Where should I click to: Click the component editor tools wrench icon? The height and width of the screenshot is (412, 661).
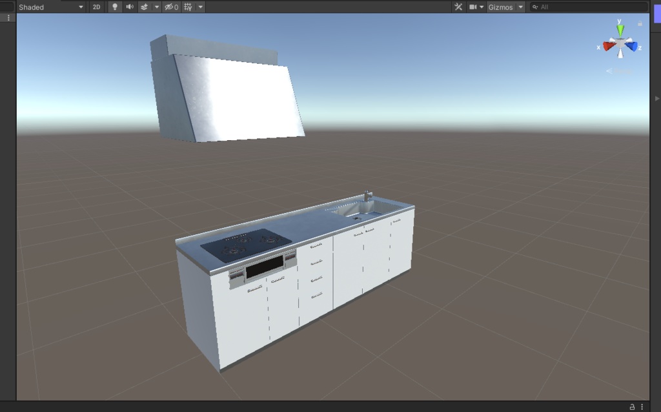click(458, 7)
